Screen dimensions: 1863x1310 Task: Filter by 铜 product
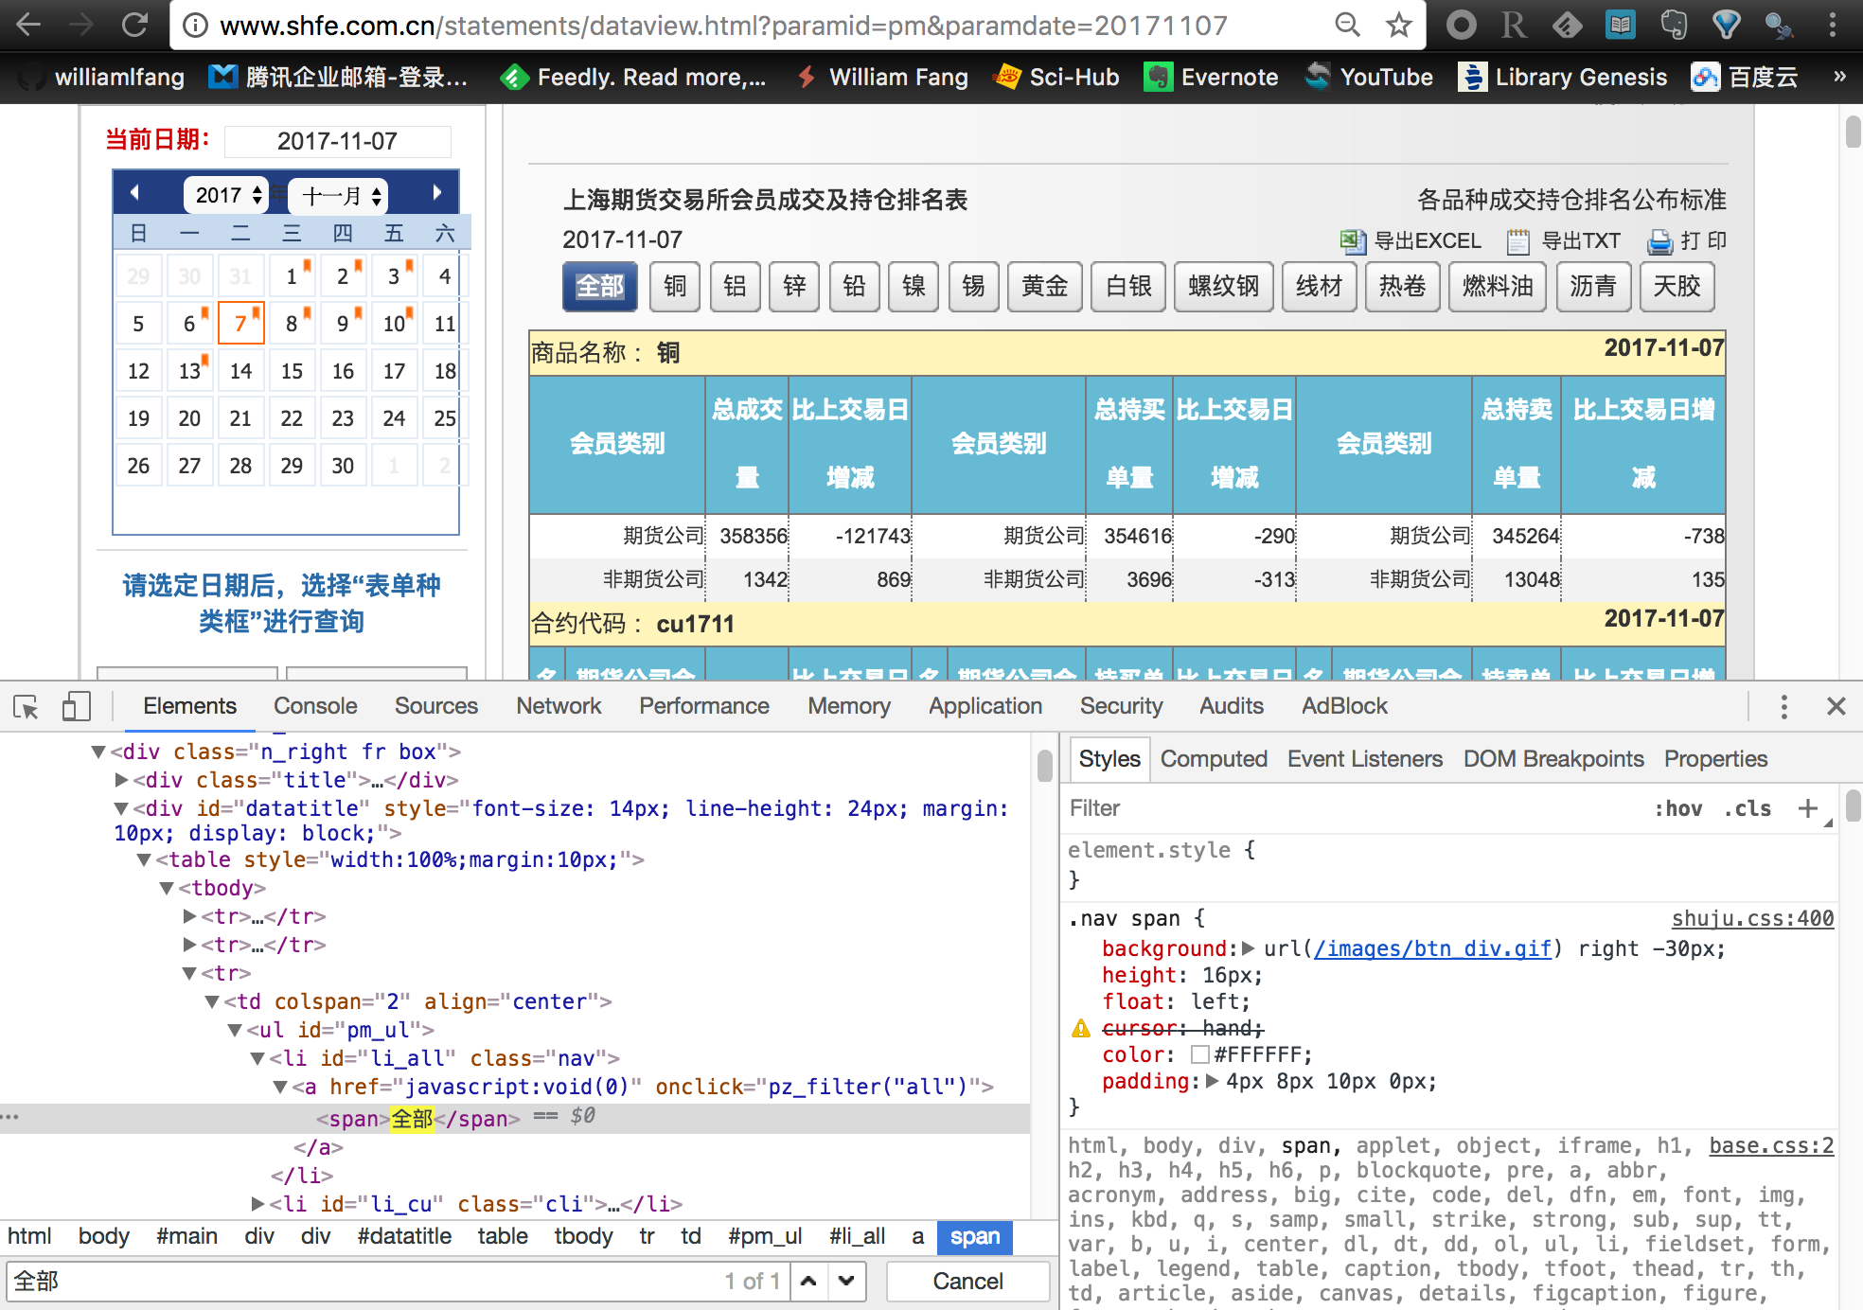click(x=675, y=286)
